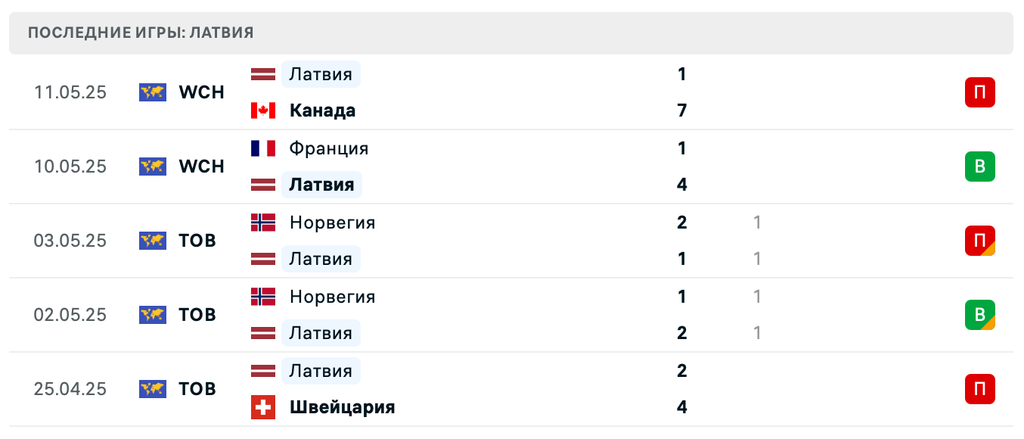
Task: Open team link Швейцария
Action: point(342,407)
